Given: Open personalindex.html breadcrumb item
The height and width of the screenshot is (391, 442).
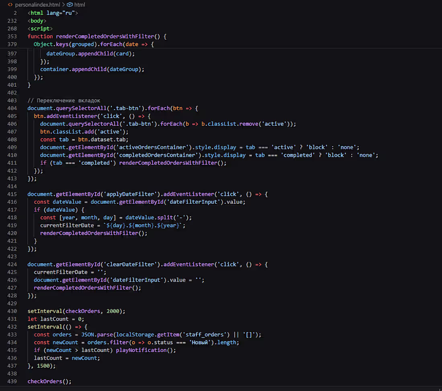Looking at the screenshot, I should click(x=37, y=4).
